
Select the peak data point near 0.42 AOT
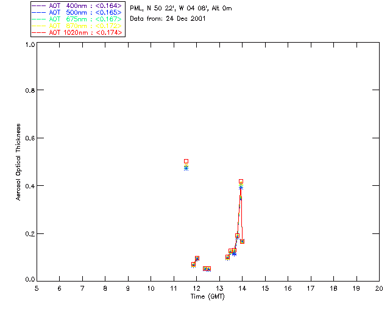tap(241, 182)
